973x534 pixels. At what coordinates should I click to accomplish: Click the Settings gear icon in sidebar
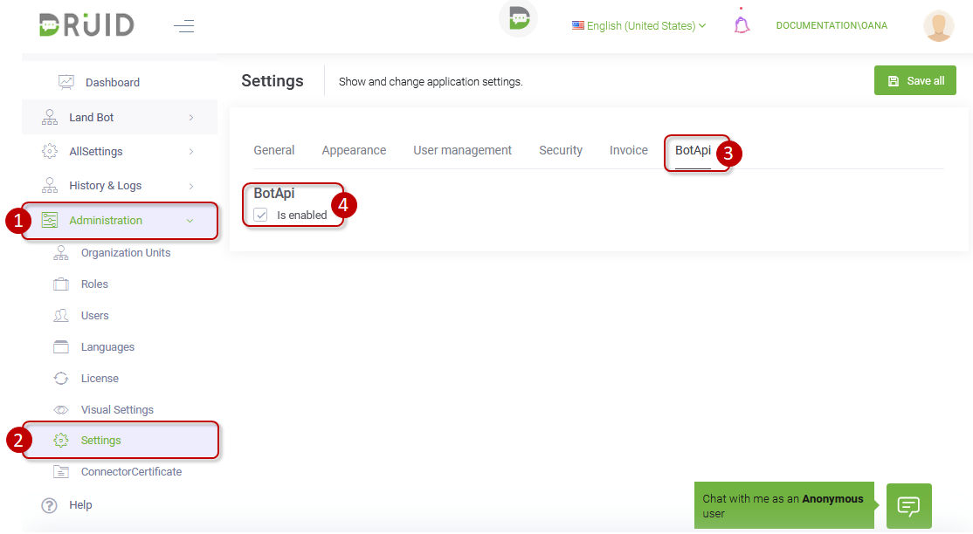[61, 441]
